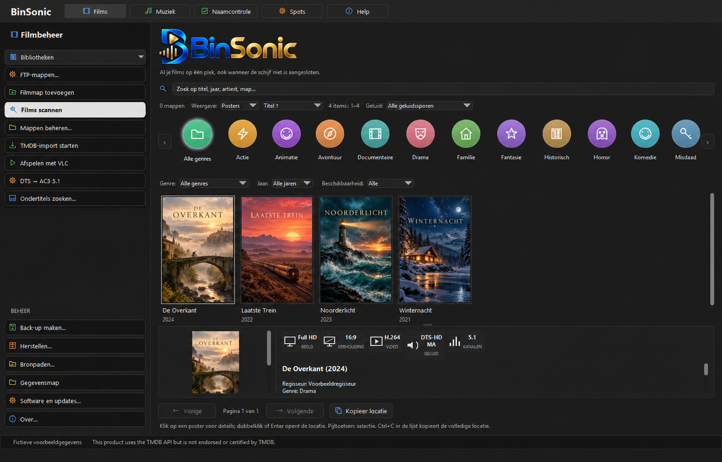Select the Laatste Trein poster
The image size is (722, 462).
(277, 250)
